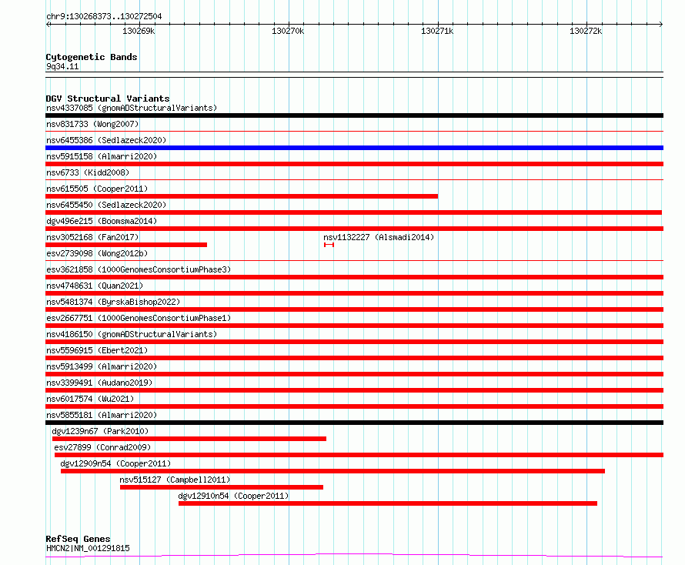685x565 pixels.
Task: Open the esv3621858 (1000GenomesConsortiumPhase3) label
Action: tap(139, 269)
